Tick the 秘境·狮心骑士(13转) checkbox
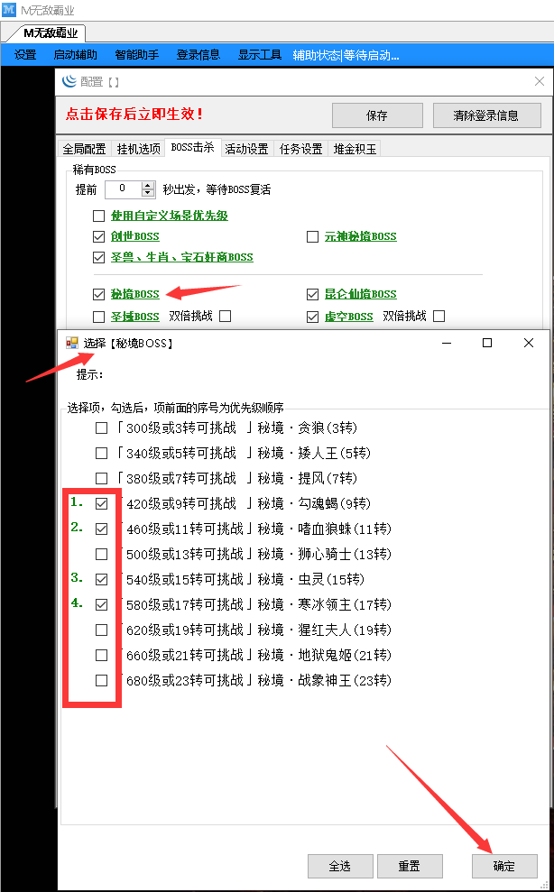Viewport: 554px width, 892px height. click(x=102, y=554)
